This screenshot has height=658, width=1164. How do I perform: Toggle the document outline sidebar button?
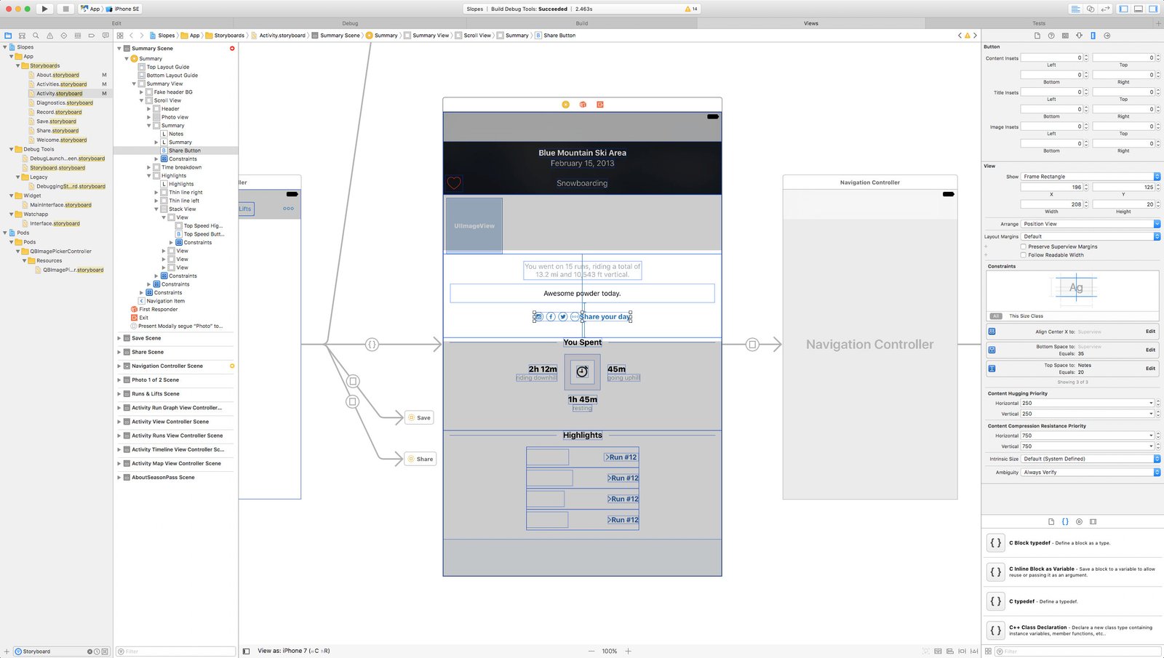pos(246,651)
